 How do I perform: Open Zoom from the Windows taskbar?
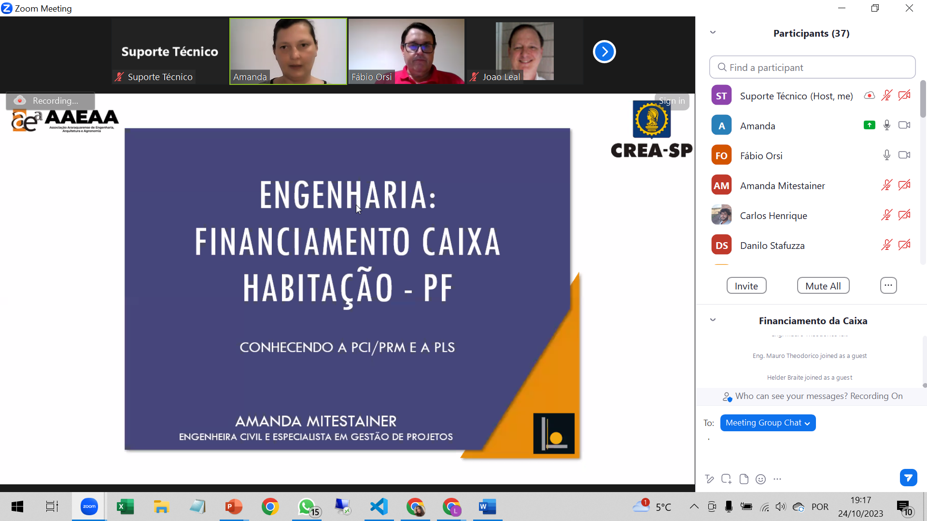pyautogui.click(x=89, y=507)
